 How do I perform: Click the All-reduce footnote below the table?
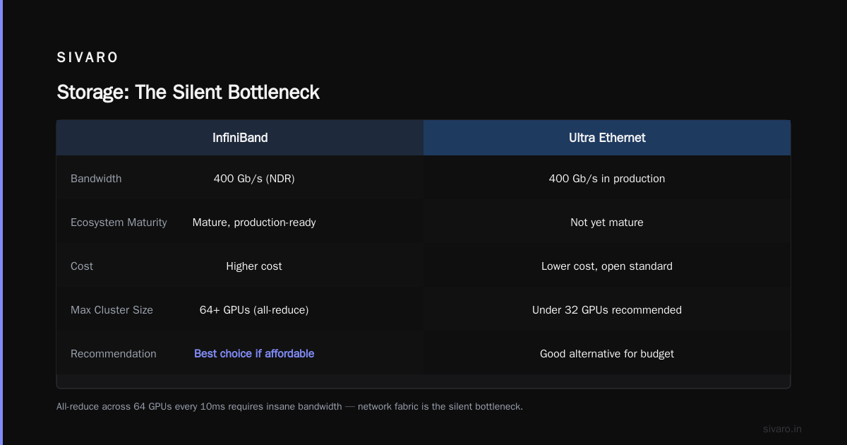(289, 407)
